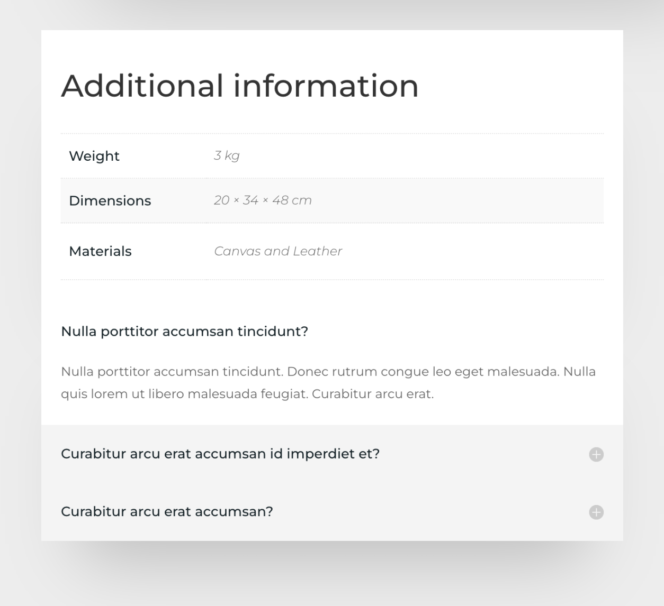Select the 'Materials' row label
Screen dimensions: 664x606
pos(100,251)
